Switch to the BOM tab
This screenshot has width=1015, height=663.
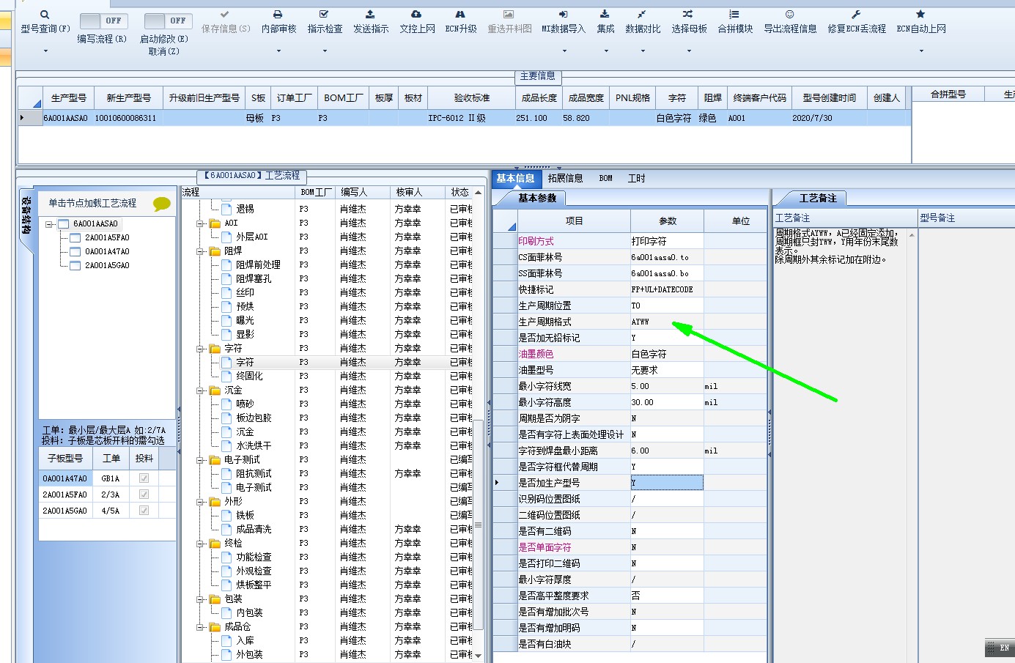(x=605, y=179)
